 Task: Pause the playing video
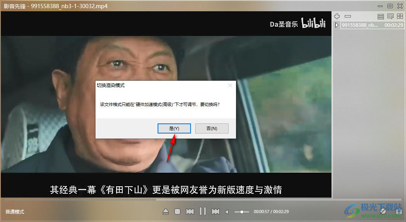[203, 212]
